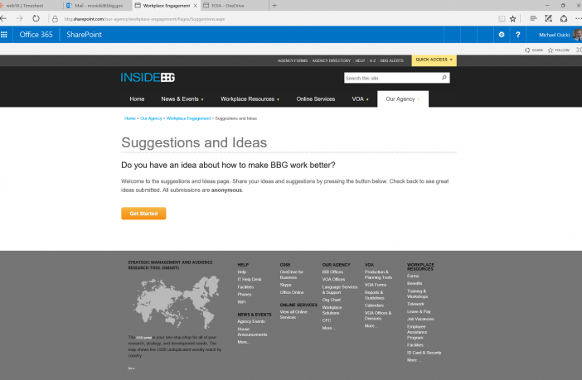Open the Edge Hub icon
The image size is (582, 380).
tap(532, 17)
